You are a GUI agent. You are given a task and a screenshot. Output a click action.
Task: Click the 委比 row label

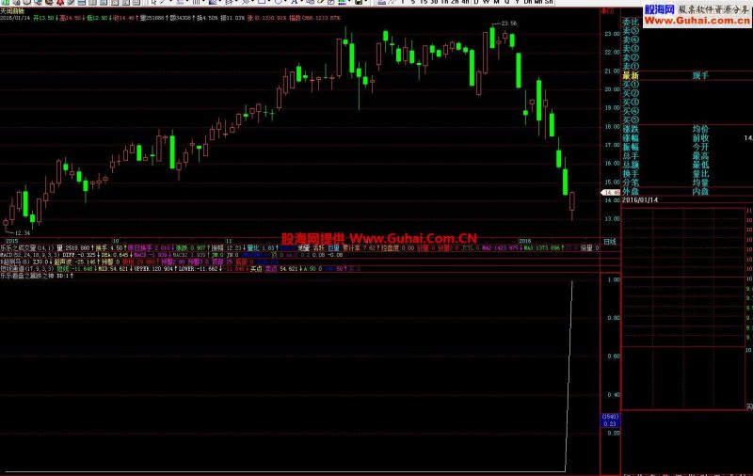(631, 22)
